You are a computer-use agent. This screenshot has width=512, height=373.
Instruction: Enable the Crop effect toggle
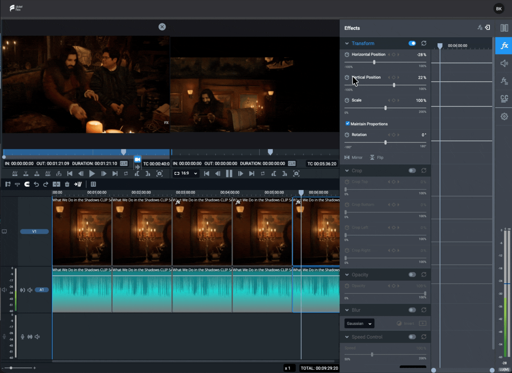pyautogui.click(x=412, y=171)
